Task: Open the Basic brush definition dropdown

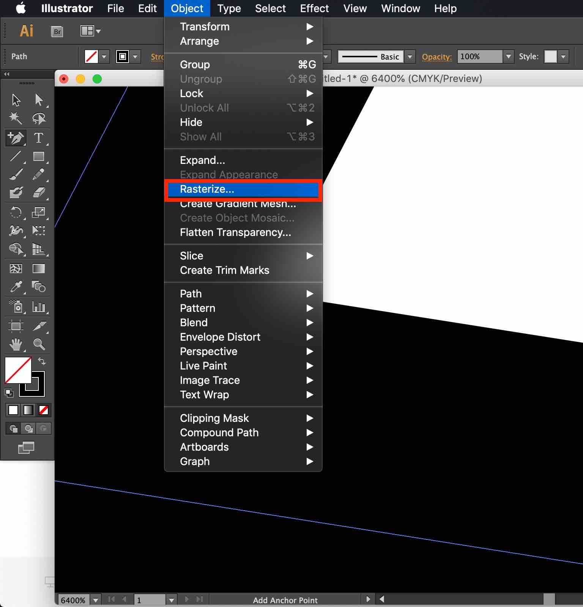Action: 410,57
